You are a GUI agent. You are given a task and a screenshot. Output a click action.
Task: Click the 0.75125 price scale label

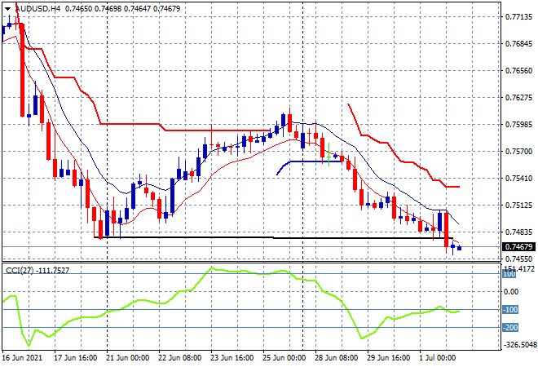519,206
